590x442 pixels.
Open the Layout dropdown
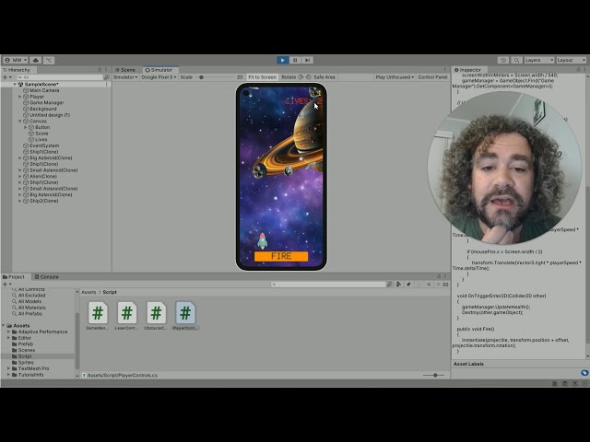tap(571, 60)
